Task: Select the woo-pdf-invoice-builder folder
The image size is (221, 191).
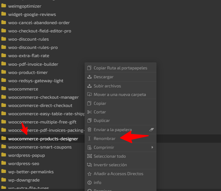Action: (x=33, y=64)
